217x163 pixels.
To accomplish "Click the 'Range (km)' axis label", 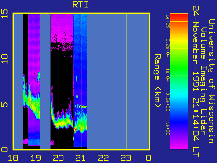I will click(x=158, y=80).
